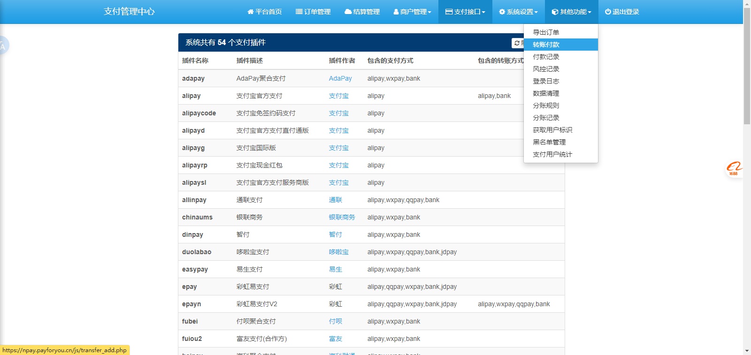Select 黑名单管理 menu entry
The width and height of the screenshot is (751, 355).
561,142
